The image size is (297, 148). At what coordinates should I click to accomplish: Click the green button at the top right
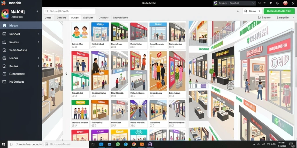[x=279, y=11]
